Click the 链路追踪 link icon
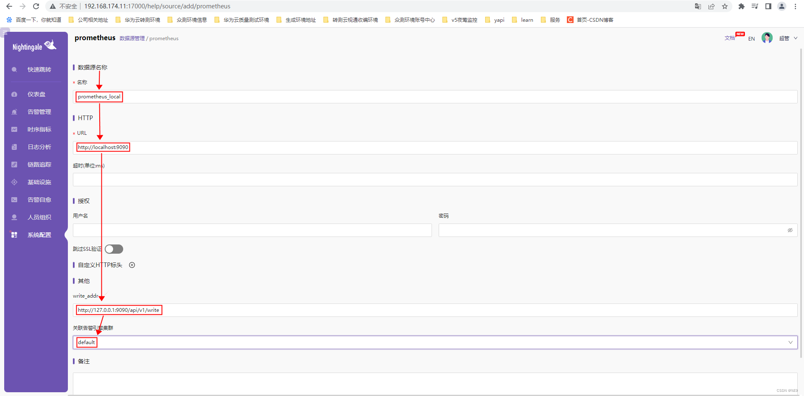Screen dimensions: 804x396 14,165
